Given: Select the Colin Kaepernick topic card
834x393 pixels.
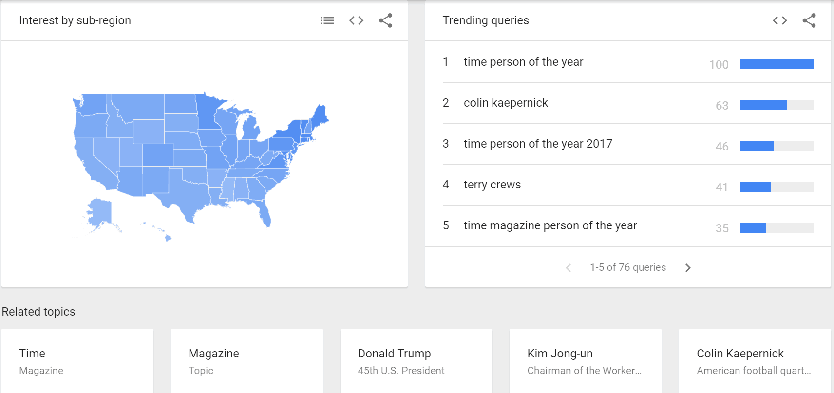Looking at the screenshot, I should click(755, 361).
